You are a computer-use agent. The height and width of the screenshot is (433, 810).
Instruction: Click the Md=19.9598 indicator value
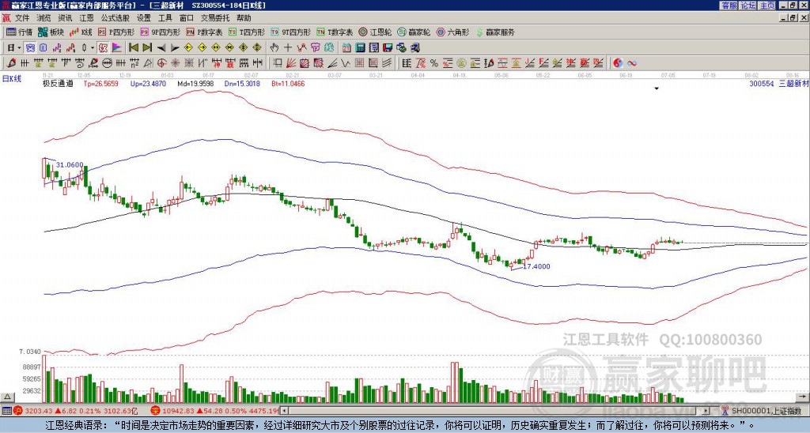point(195,84)
